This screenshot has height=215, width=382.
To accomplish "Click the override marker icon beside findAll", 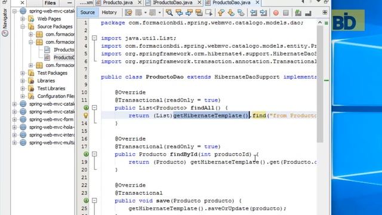I will 86,107.
